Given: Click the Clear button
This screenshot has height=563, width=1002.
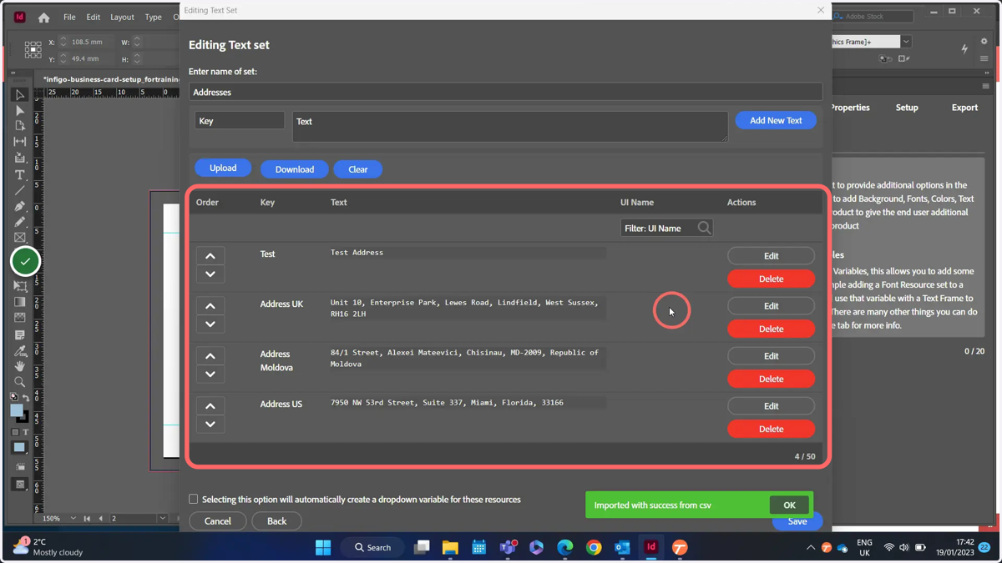Looking at the screenshot, I should [x=358, y=169].
